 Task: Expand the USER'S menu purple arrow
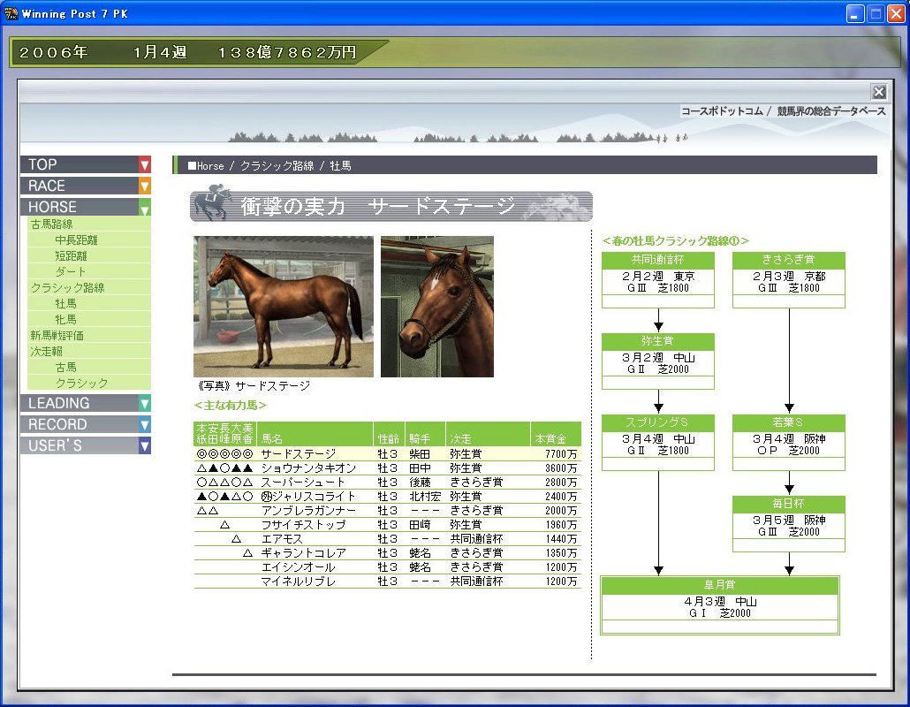[x=145, y=445]
